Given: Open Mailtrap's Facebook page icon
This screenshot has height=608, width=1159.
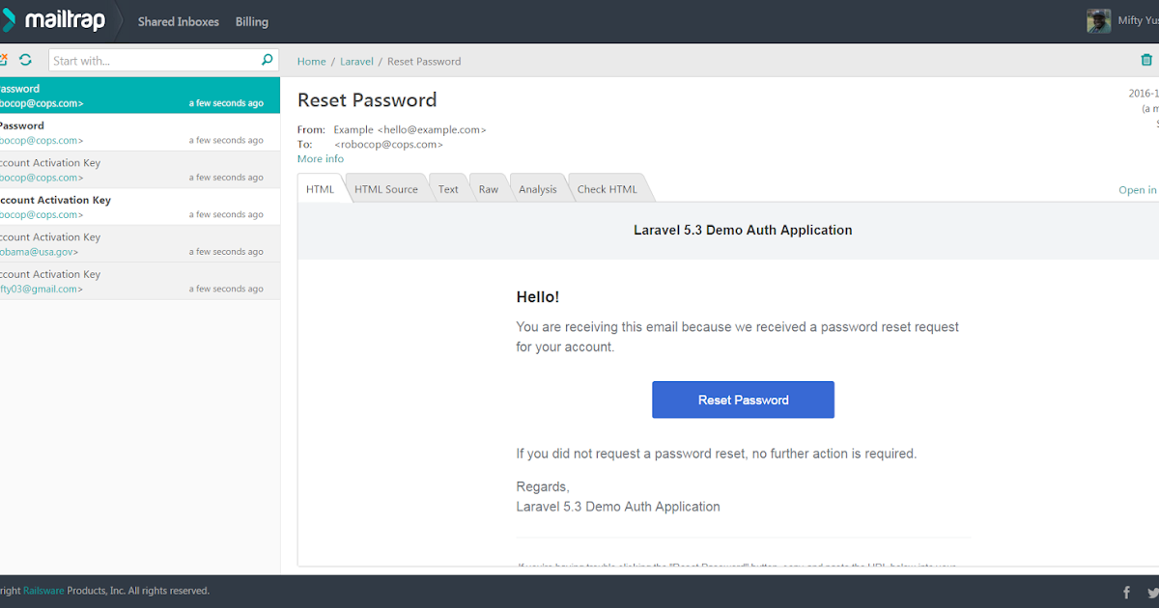Looking at the screenshot, I should coord(1126,591).
